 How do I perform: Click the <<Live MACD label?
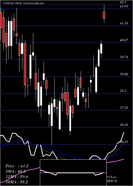tap(112, 179)
